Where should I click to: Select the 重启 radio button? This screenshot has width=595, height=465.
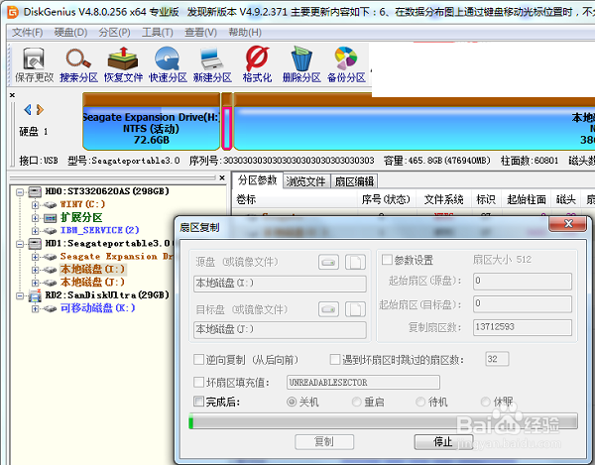[356, 402]
